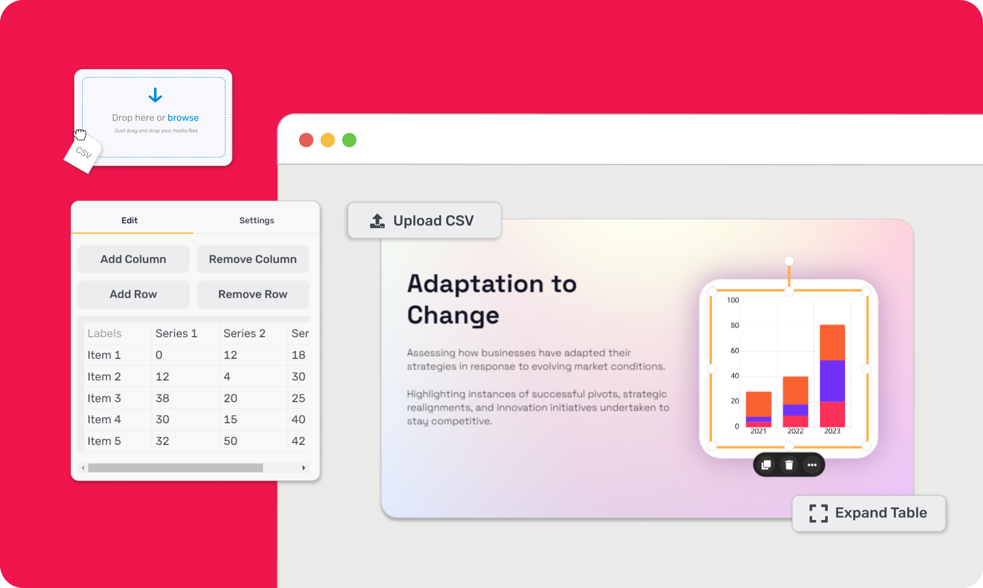Switch to the Edit tab
This screenshot has width=983, height=588.
pos(129,220)
